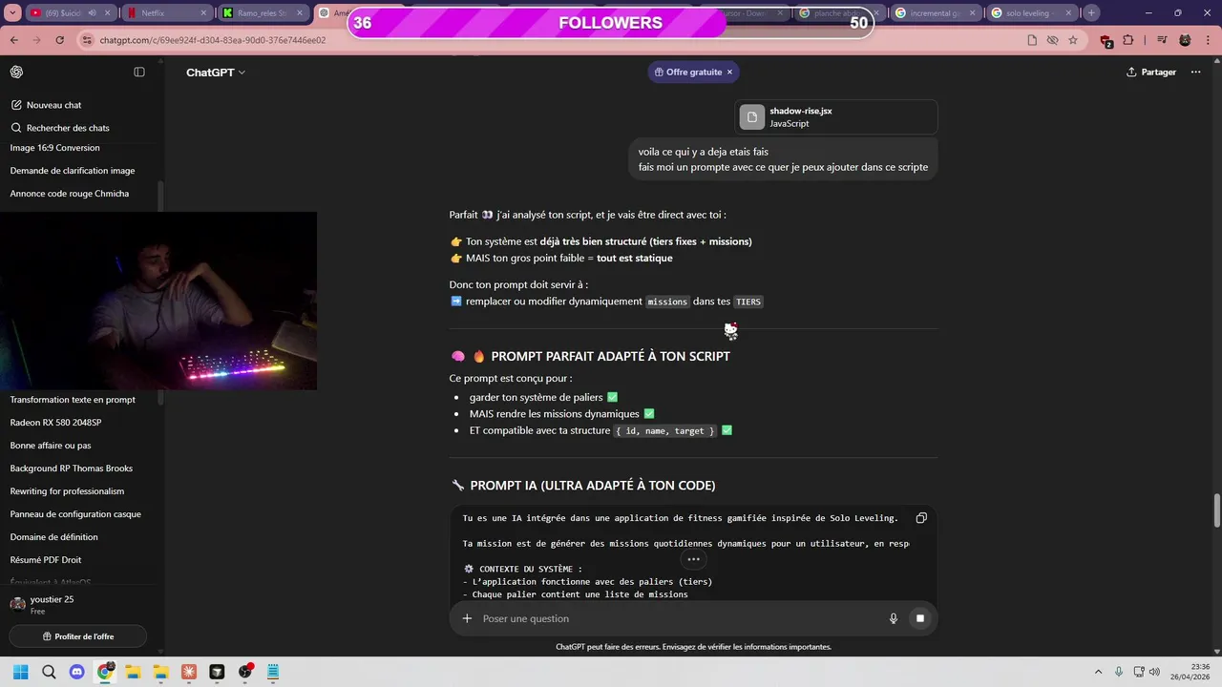1222x687 pixels.
Task: Click the ChatGPT logo icon
Action: pos(16,73)
